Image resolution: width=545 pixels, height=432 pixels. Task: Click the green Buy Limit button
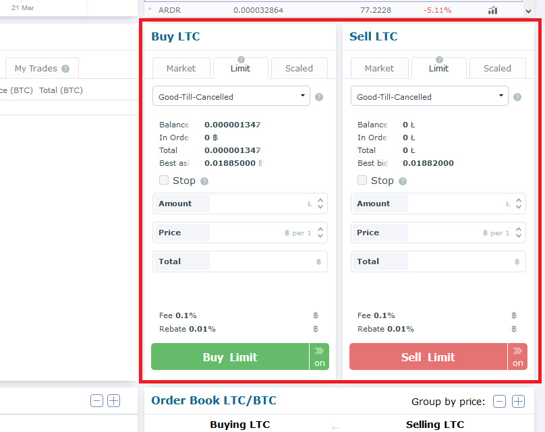[230, 357]
